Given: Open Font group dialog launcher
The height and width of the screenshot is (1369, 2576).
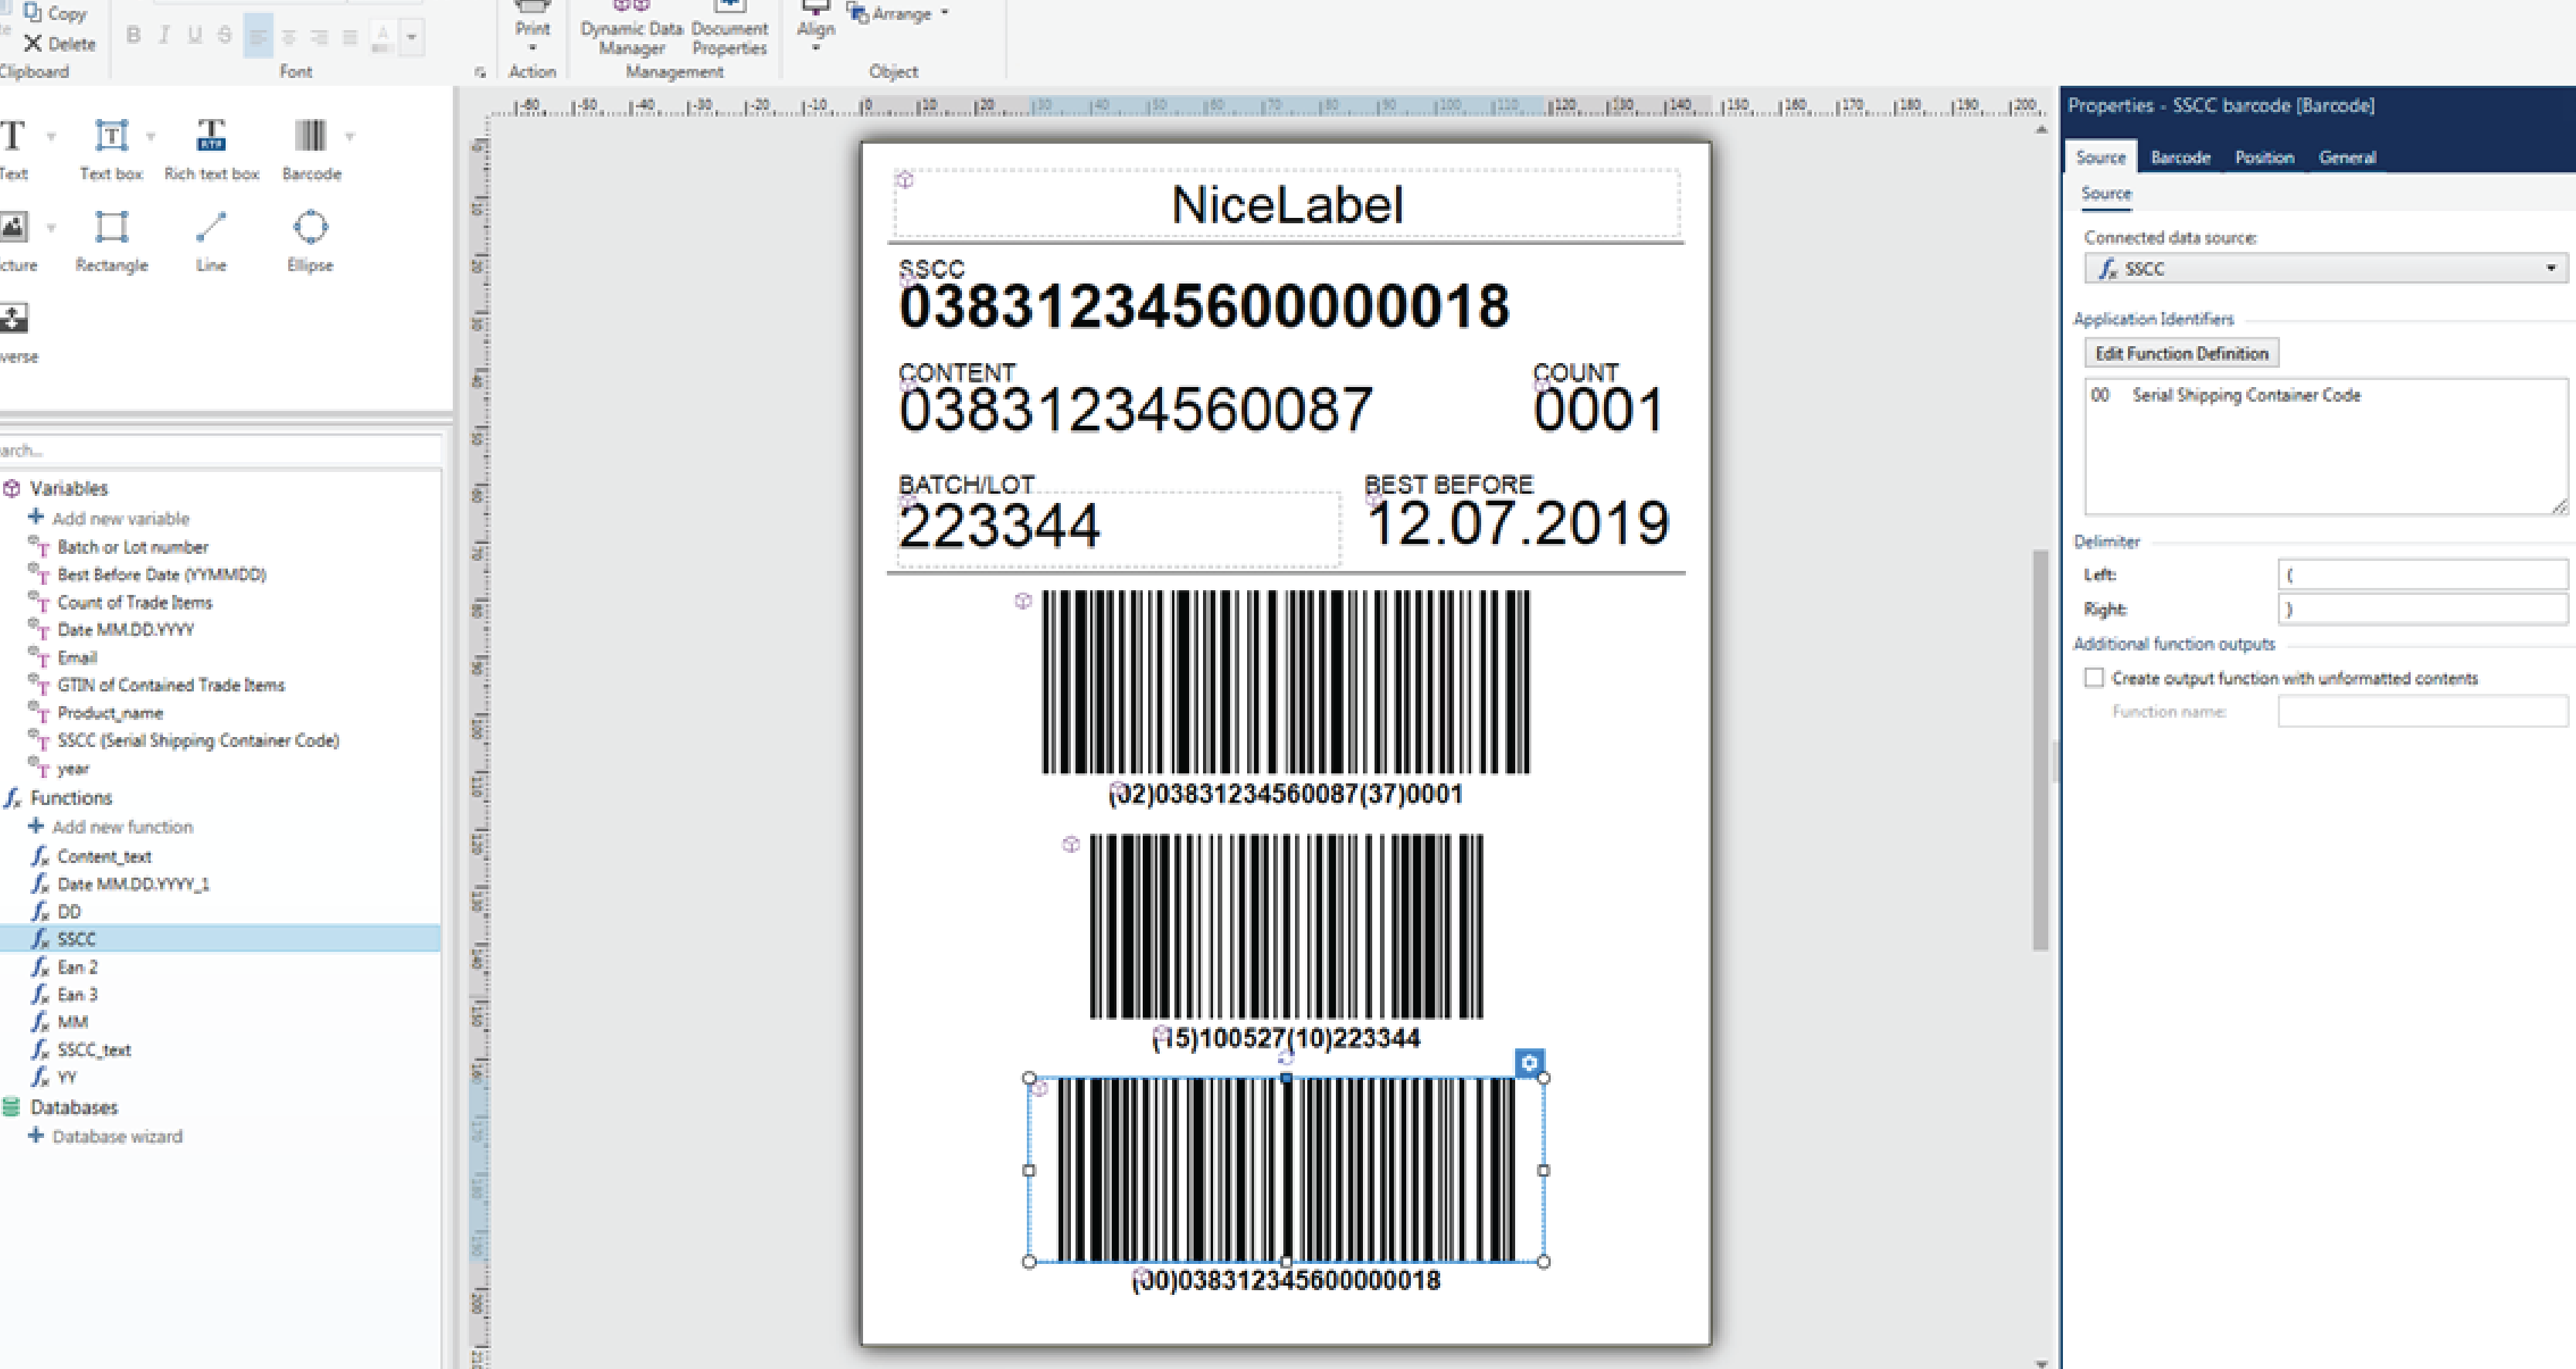Looking at the screenshot, I should pyautogui.click(x=480, y=72).
